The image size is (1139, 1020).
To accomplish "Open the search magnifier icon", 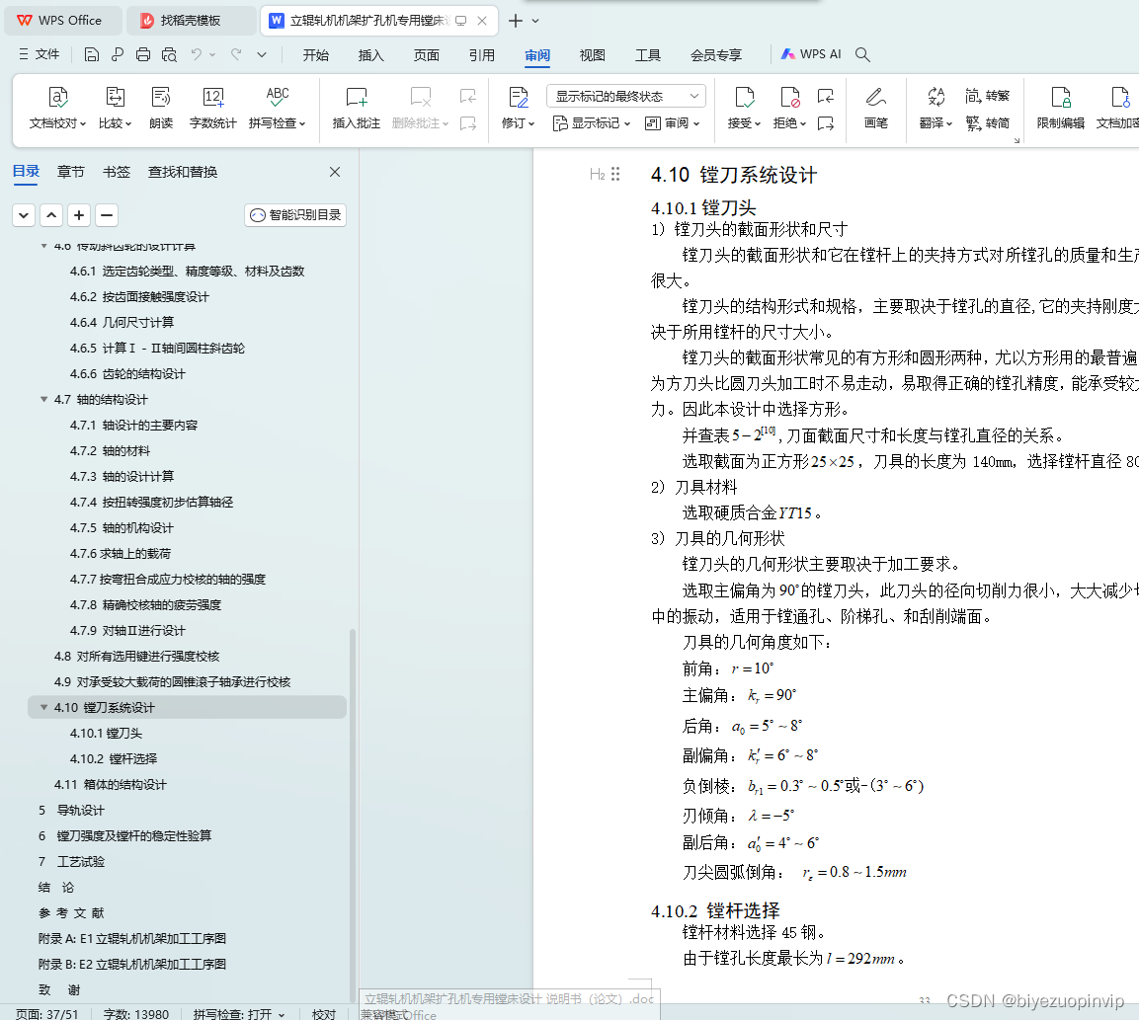I will tap(862, 54).
